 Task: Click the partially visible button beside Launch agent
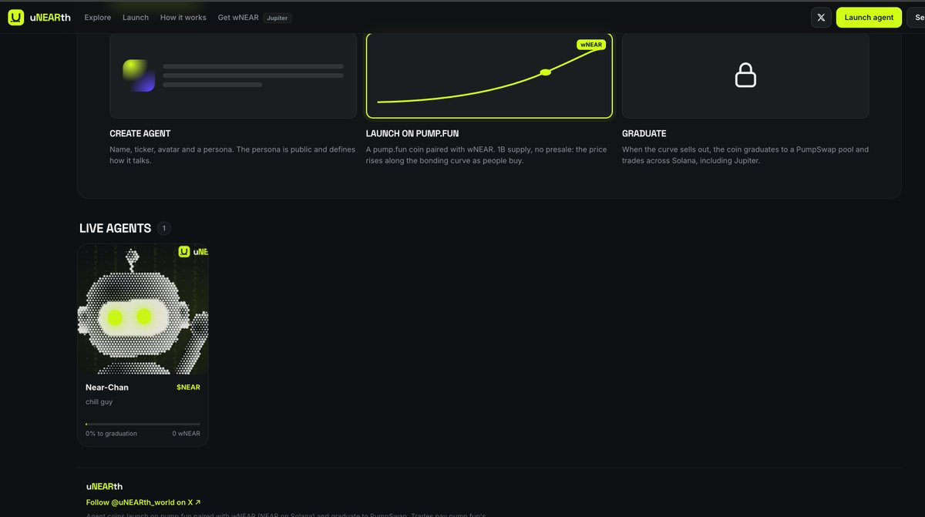pyautogui.click(x=916, y=17)
